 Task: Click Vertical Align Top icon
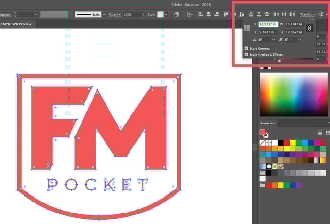pos(226,14)
